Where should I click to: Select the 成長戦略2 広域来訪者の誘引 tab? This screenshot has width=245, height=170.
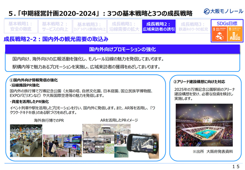pyautogui.click(x=159, y=26)
